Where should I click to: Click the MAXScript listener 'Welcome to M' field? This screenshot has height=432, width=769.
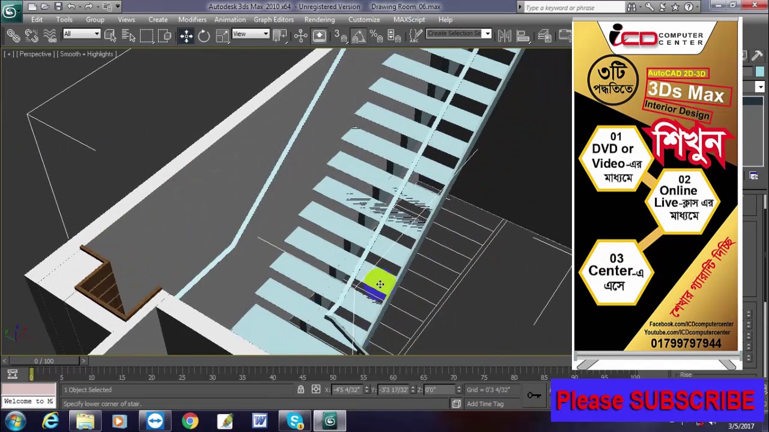coord(28,401)
